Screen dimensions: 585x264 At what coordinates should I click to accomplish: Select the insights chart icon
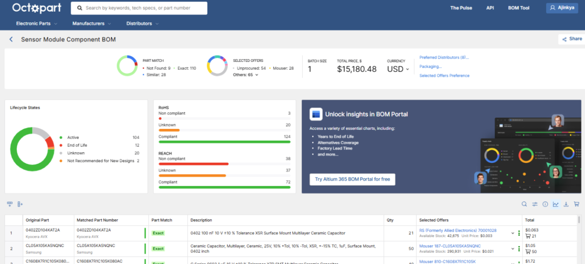(x=555, y=204)
